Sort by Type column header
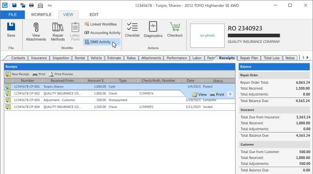 [123, 81]
